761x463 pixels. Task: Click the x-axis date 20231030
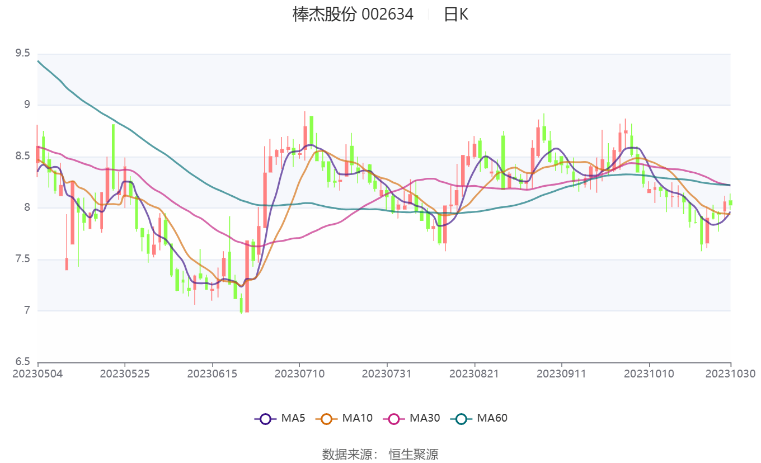pos(731,374)
